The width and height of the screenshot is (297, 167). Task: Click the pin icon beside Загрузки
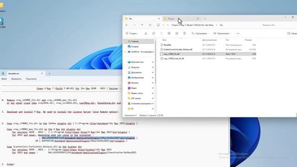[x=153, y=67]
